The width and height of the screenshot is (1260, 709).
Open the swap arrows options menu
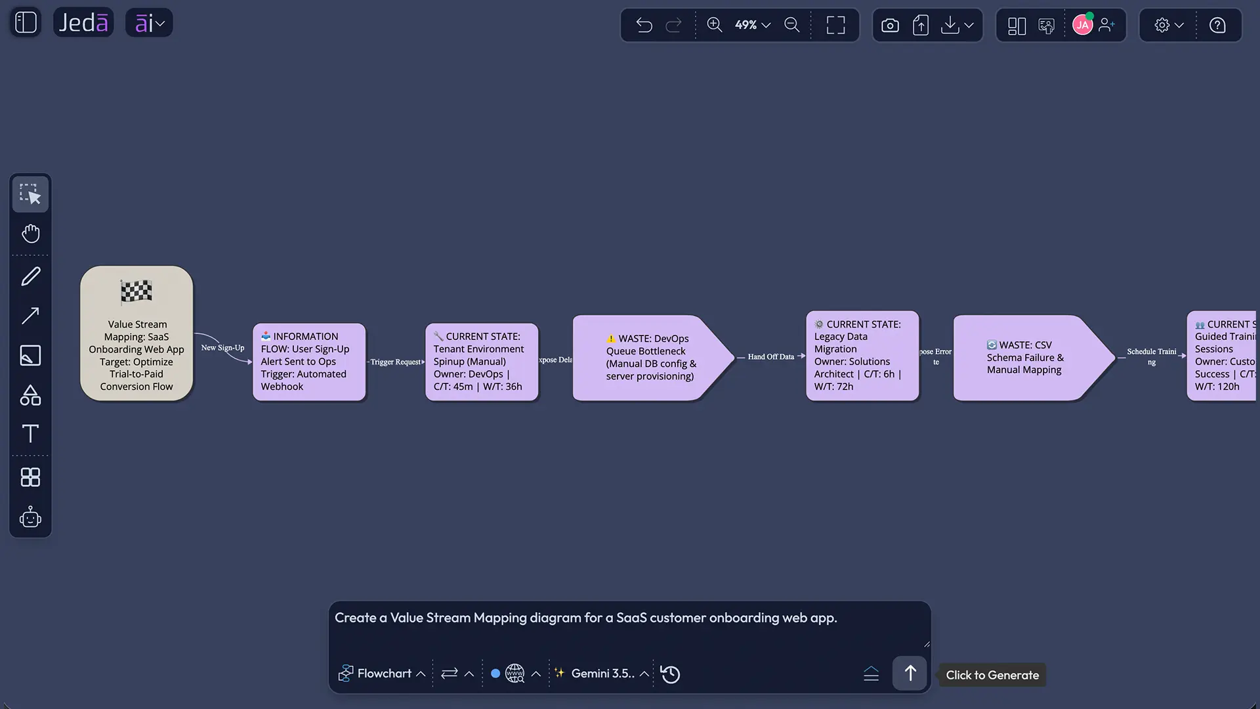pyautogui.click(x=457, y=674)
